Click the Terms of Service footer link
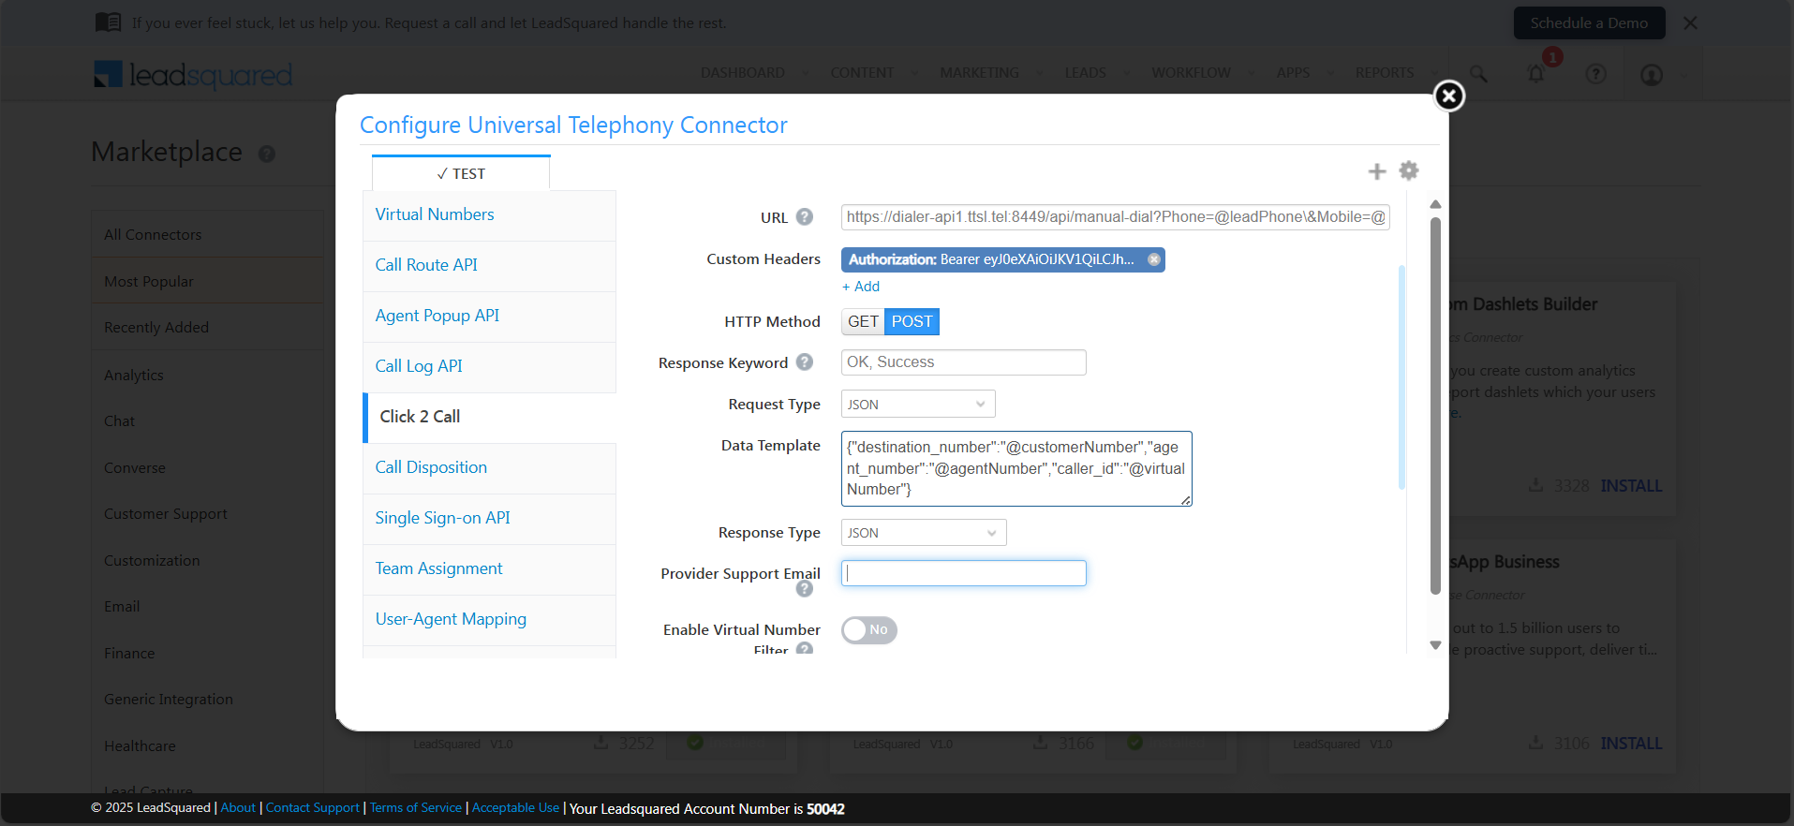This screenshot has height=826, width=1794. coord(416,808)
